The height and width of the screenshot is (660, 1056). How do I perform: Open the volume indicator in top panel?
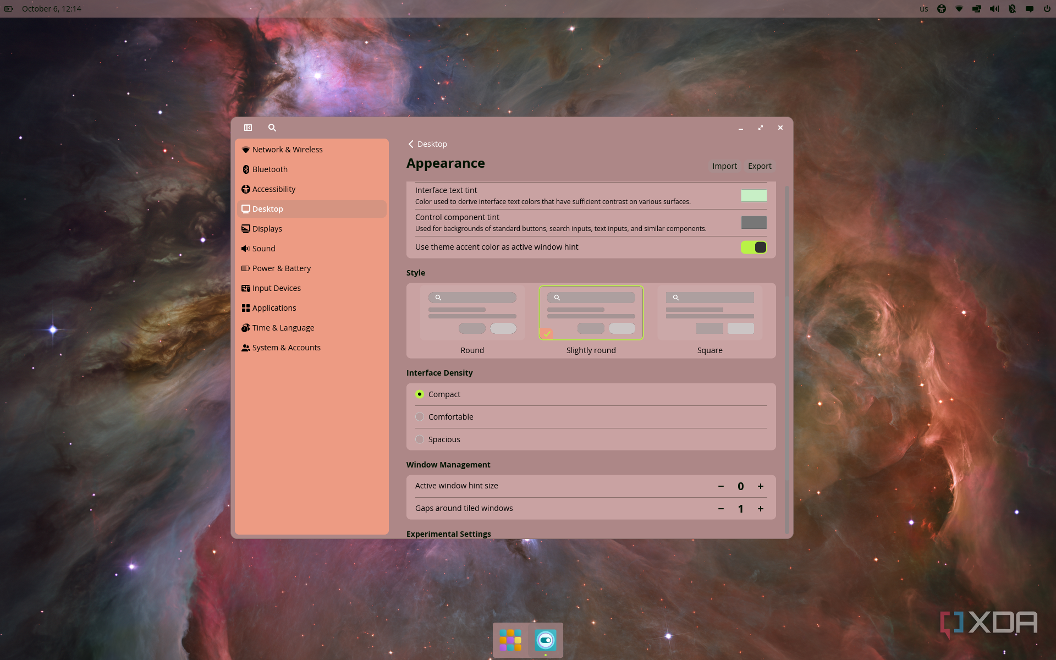(994, 9)
